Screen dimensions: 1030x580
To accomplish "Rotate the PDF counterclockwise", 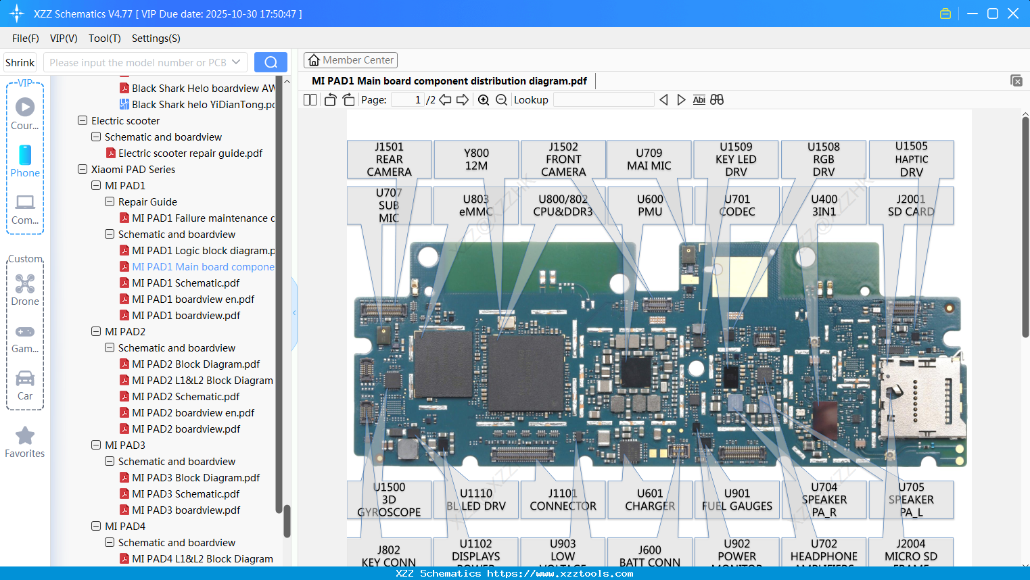I will point(330,99).
